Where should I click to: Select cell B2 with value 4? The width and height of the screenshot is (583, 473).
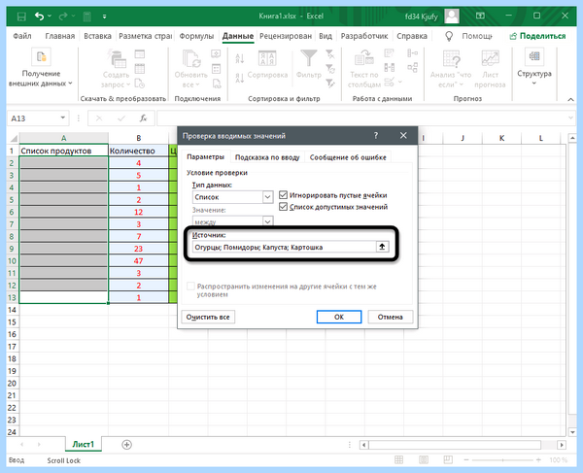click(138, 163)
